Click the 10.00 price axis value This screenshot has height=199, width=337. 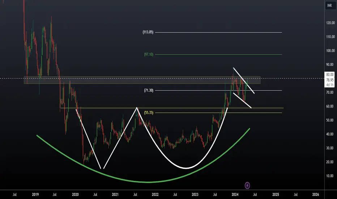click(330, 176)
